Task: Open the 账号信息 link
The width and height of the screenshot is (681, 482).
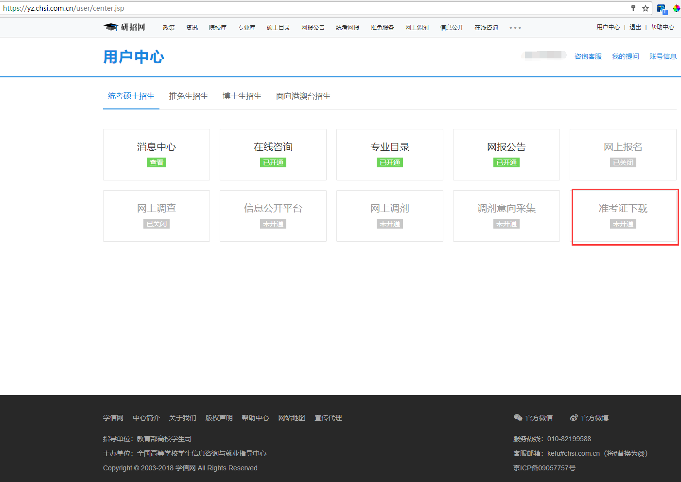Action: 663,56
